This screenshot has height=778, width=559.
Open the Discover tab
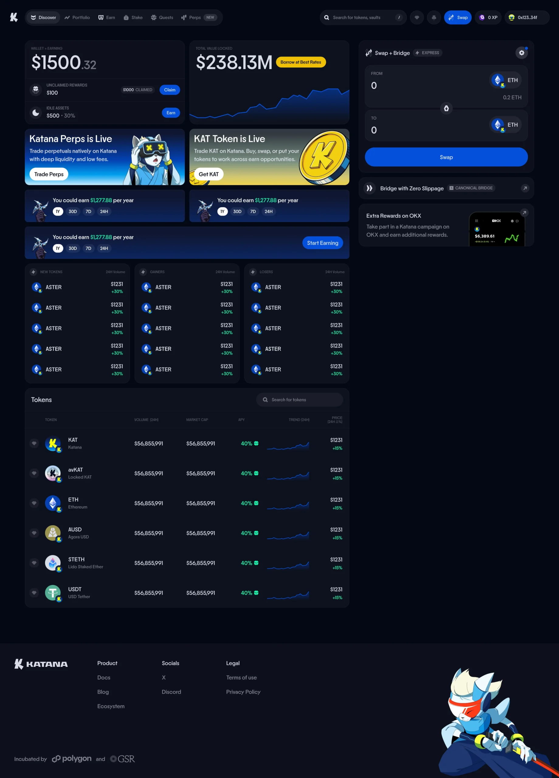tap(43, 18)
